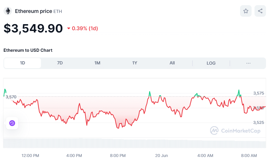Switch to the 1Y chart view
The height and width of the screenshot is (161, 268).
click(x=134, y=63)
